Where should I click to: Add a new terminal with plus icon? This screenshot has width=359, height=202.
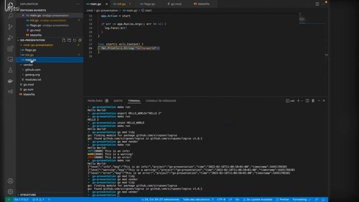click(298, 101)
